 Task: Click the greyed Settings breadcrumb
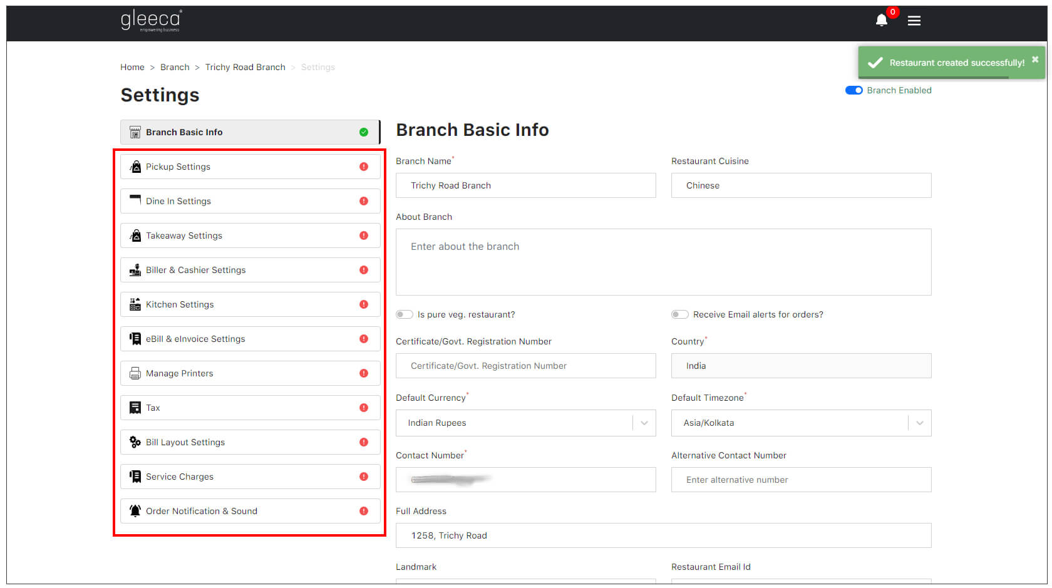pos(318,67)
